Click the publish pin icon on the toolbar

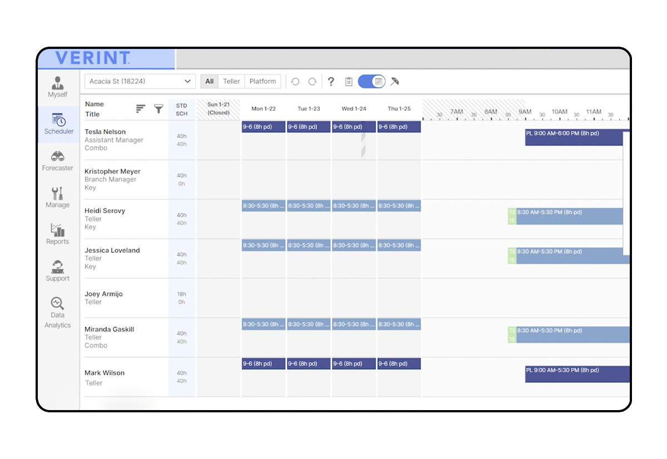point(396,81)
